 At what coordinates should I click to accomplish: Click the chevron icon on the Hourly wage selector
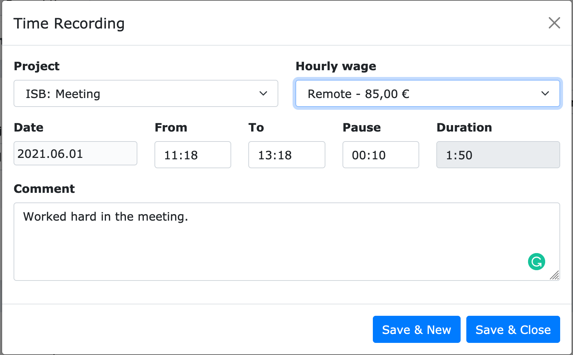[x=545, y=94]
